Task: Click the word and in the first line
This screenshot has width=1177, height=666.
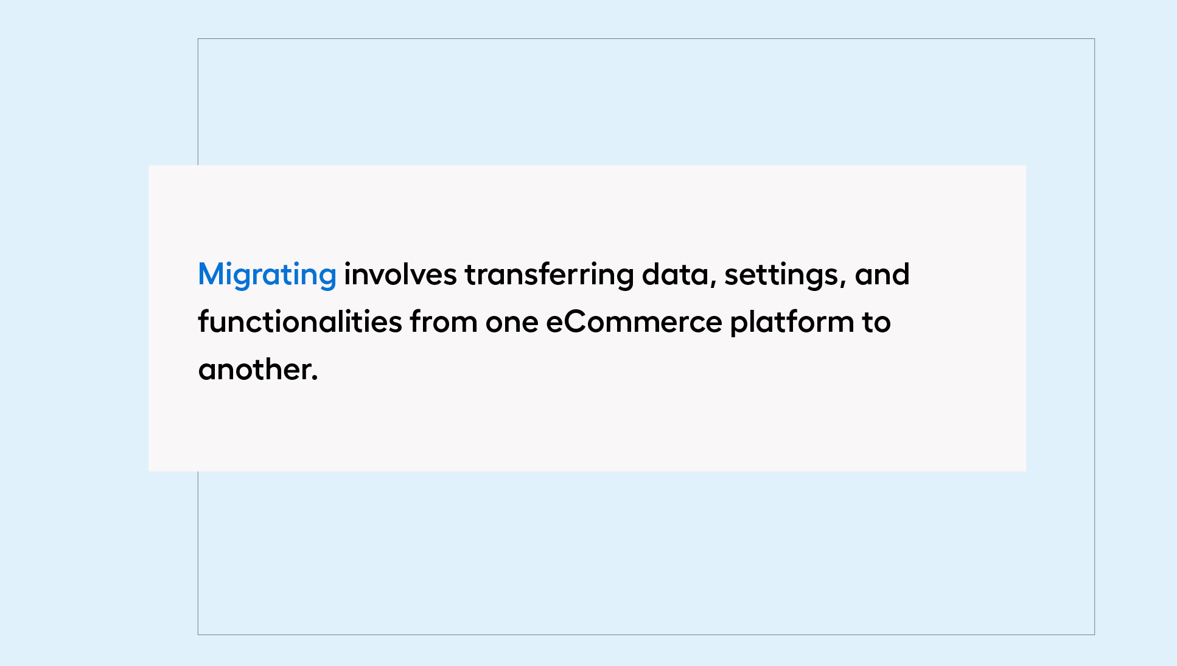Action: click(x=882, y=274)
